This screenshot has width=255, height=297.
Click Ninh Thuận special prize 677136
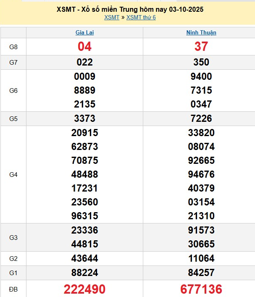click(x=201, y=289)
